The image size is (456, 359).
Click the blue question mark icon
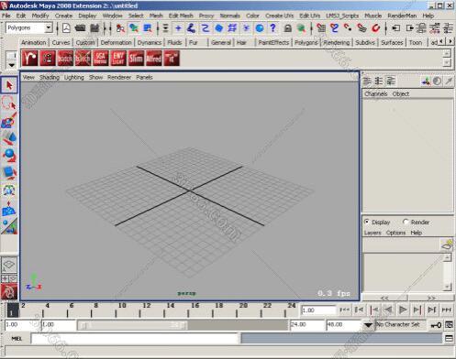[272, 28]
